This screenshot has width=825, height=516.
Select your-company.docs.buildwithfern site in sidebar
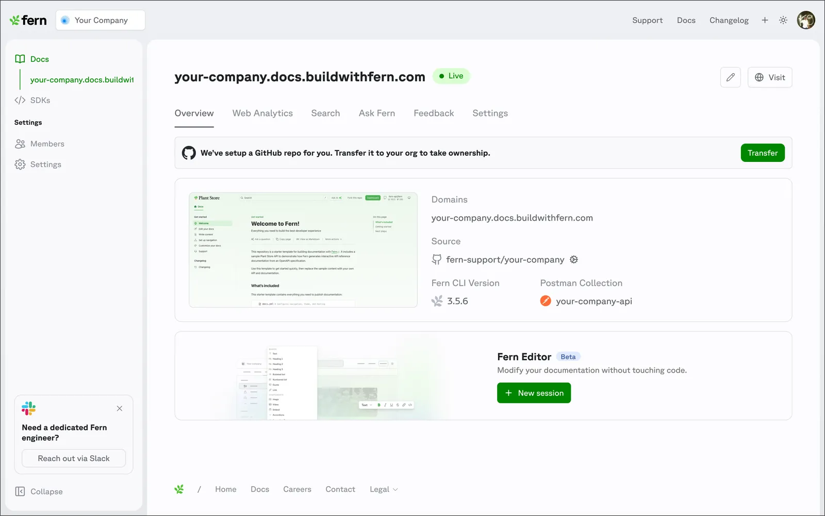click(81, 80)
